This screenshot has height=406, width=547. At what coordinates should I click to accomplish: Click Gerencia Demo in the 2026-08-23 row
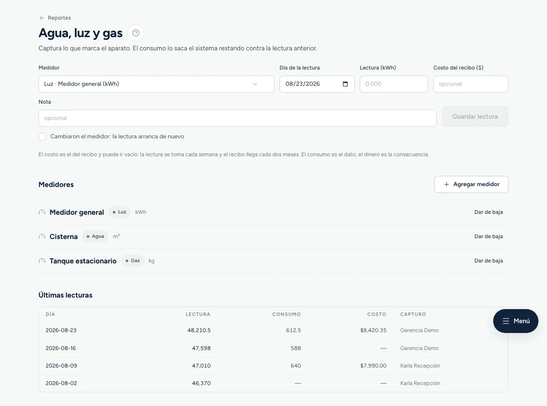click(420, 330)
